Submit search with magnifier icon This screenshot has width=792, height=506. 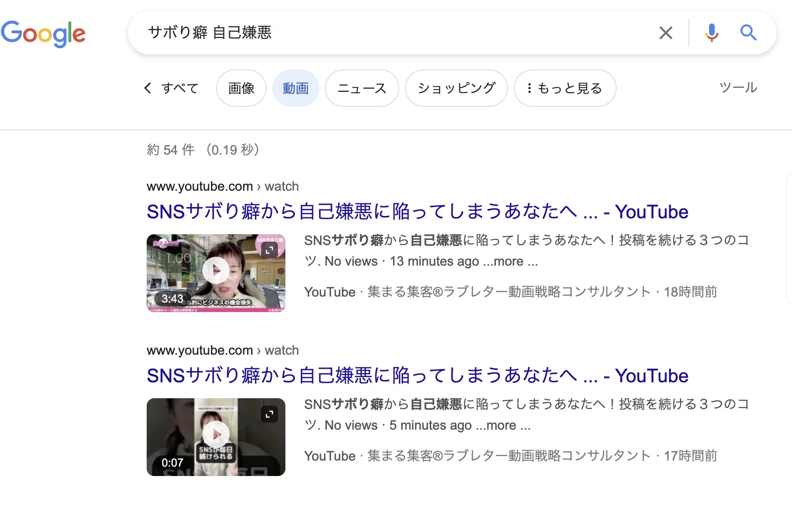tap(748, 33)
